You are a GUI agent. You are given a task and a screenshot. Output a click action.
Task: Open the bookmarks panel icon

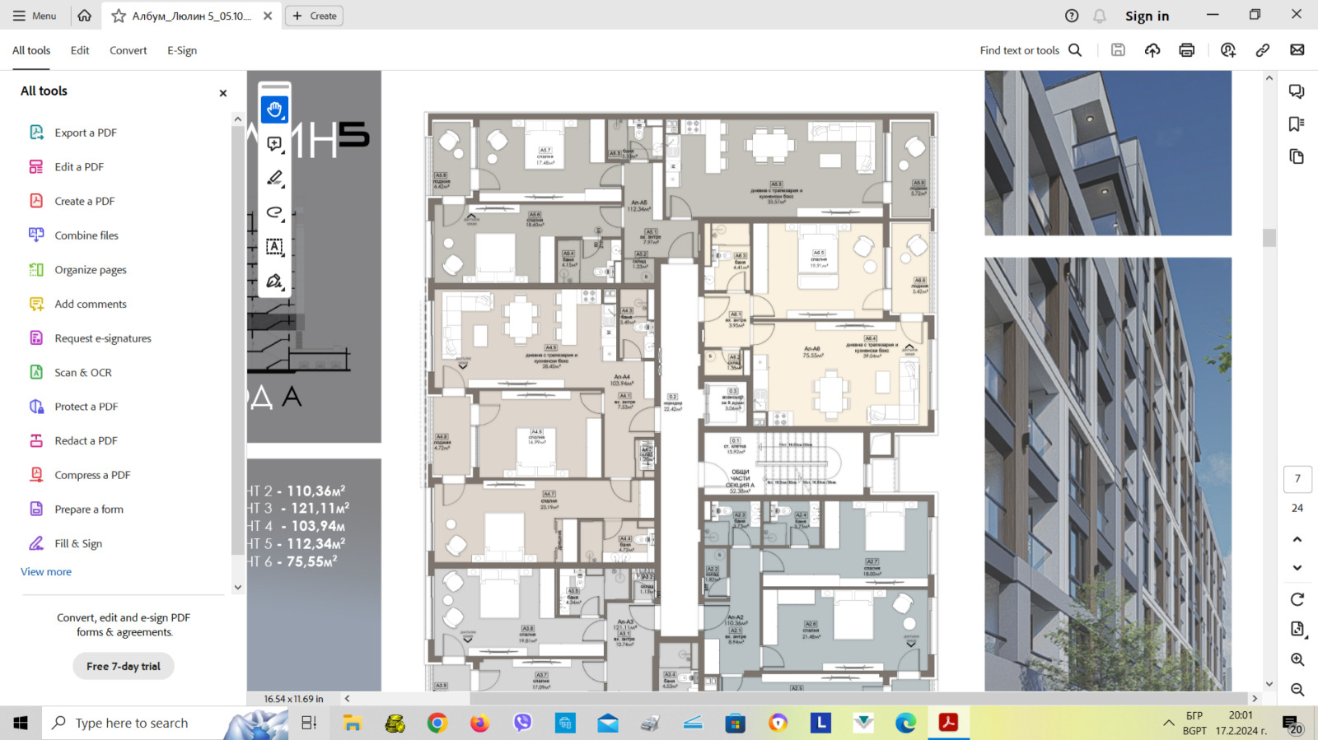[x=1297, y=124]
